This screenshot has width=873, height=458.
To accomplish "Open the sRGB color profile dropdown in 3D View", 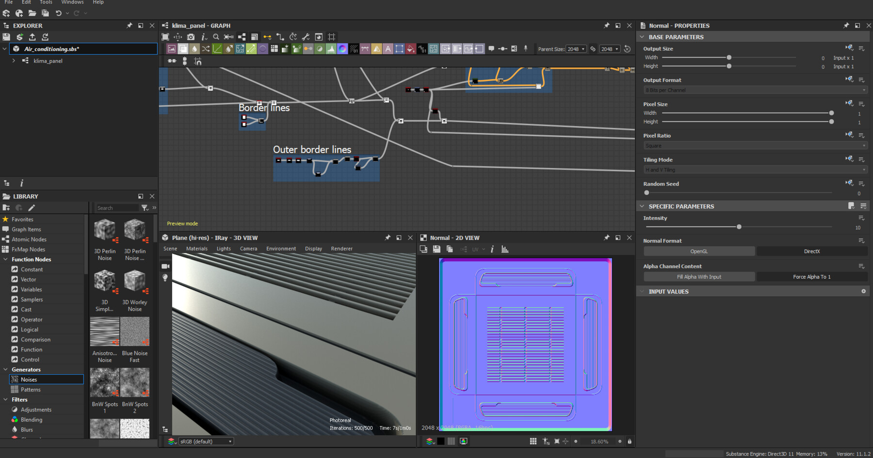I will point(206,441).
